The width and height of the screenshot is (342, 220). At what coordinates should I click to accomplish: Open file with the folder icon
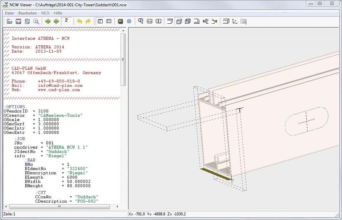[9, 21]
